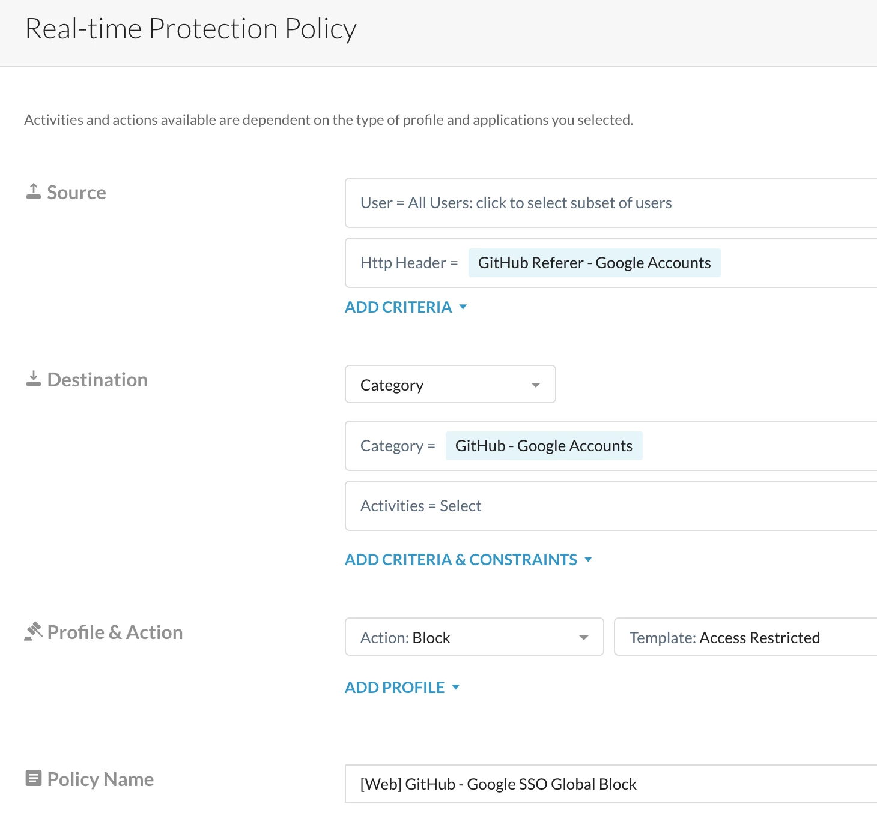
Task: Select the GitHub Referer - Google Accounts tag
Action: point(594,263)
